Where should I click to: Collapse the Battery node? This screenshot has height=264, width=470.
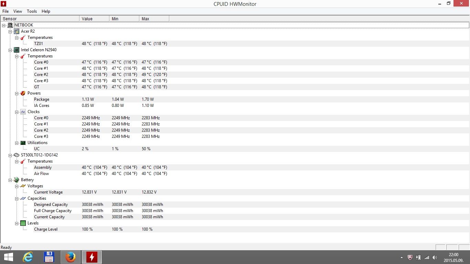(10, 180)
